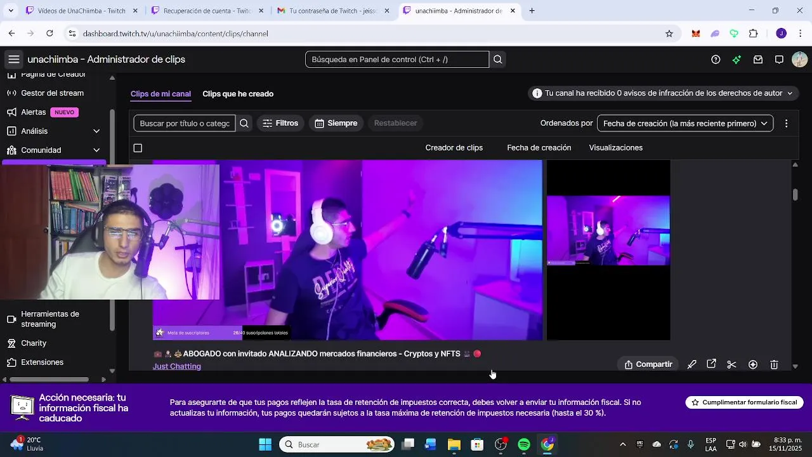Open the browser extensions puzzle icon
Viewport: 812px width, 457px height.
point(754,34)
